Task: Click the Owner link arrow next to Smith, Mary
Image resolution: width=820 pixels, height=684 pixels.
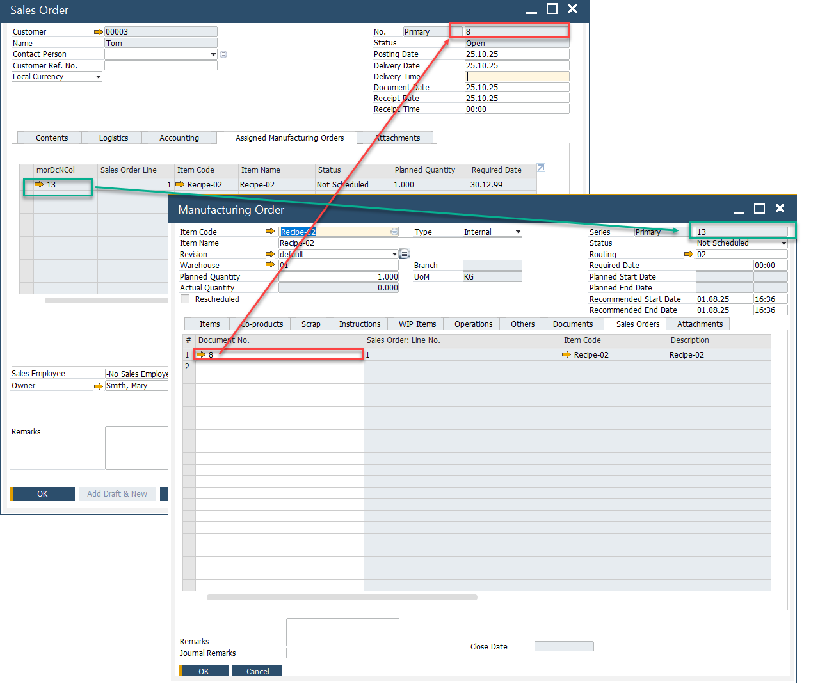Action: 98,386
